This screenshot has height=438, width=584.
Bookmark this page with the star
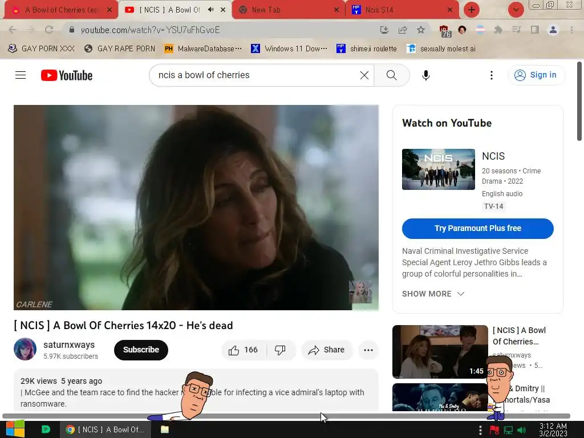(x=420, y=30)
